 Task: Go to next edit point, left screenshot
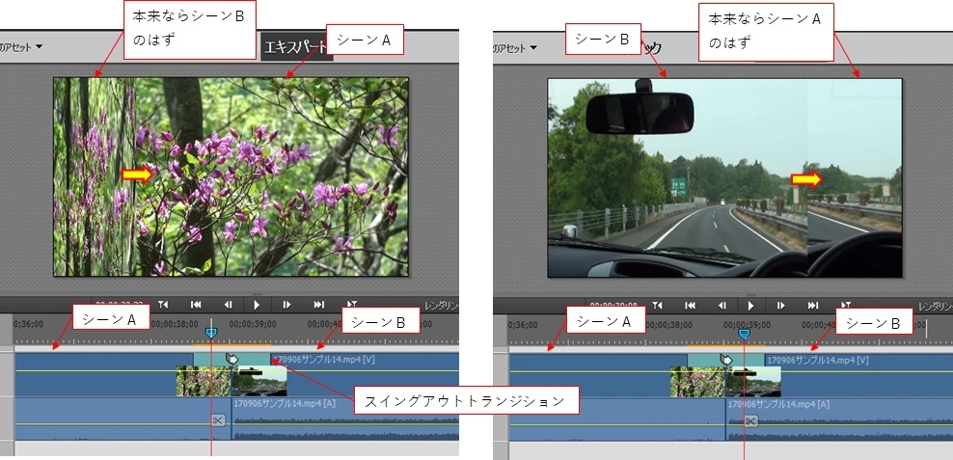point(319,305)
